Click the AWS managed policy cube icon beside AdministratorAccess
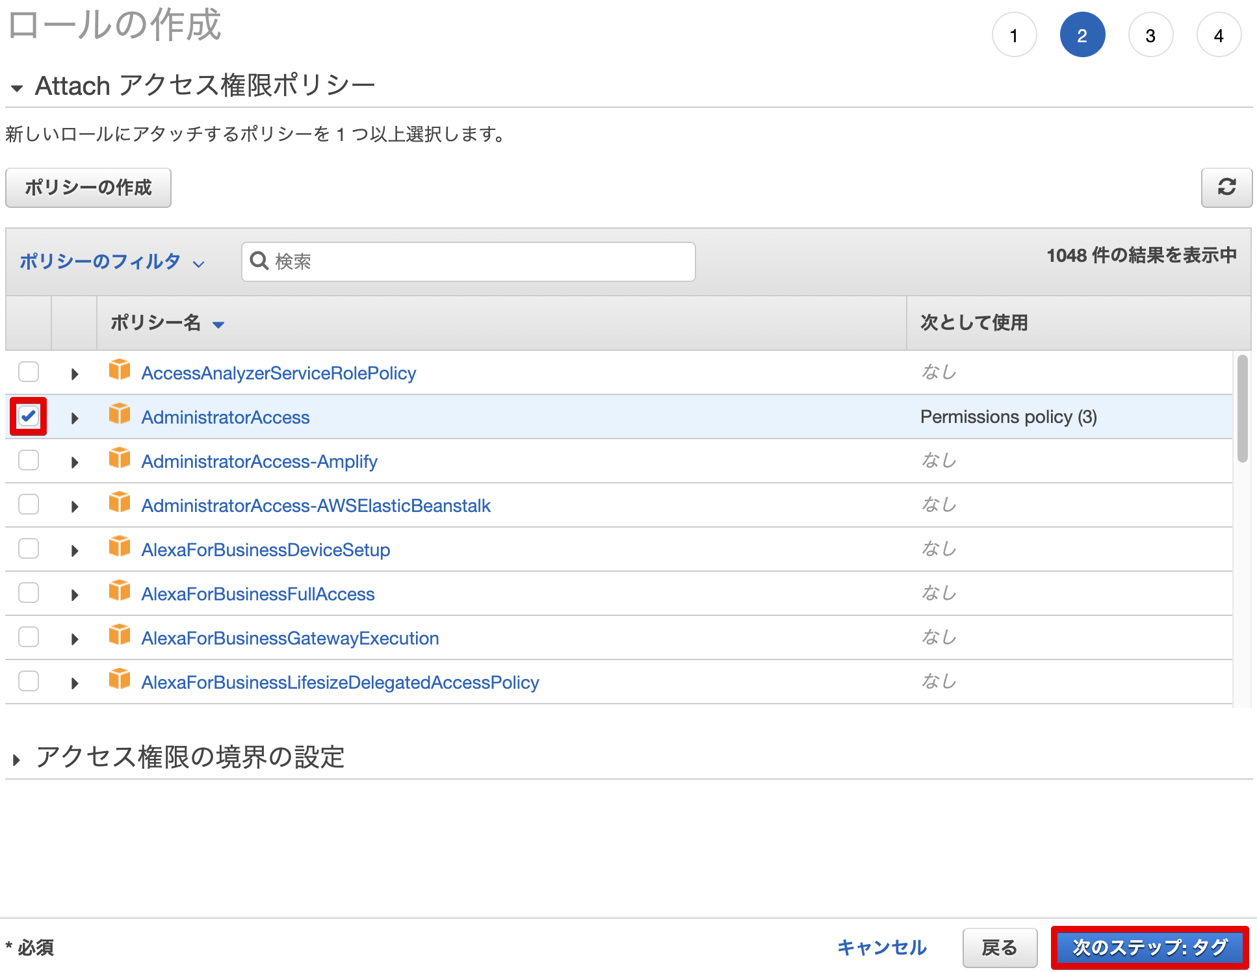This screenshot has height=972, width=1257. pos(120,415)
